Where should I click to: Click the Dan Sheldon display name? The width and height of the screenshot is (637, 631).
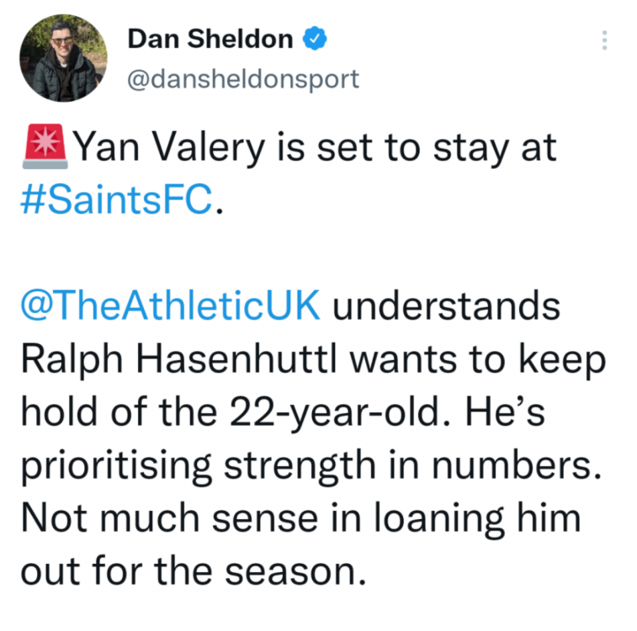pyautogui.click(x=210, y=40)
